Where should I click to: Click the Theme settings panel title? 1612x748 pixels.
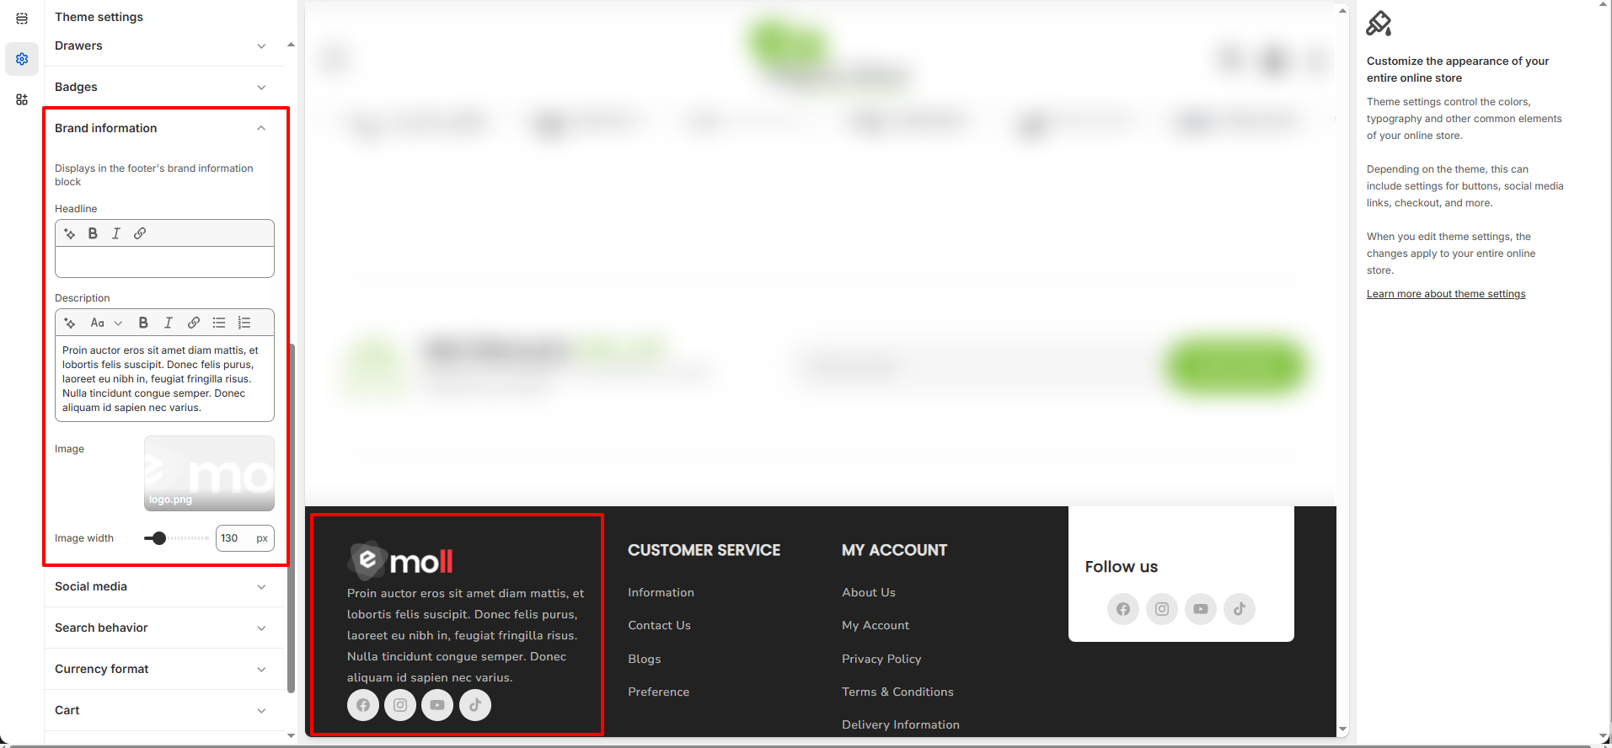coord(99,17)
